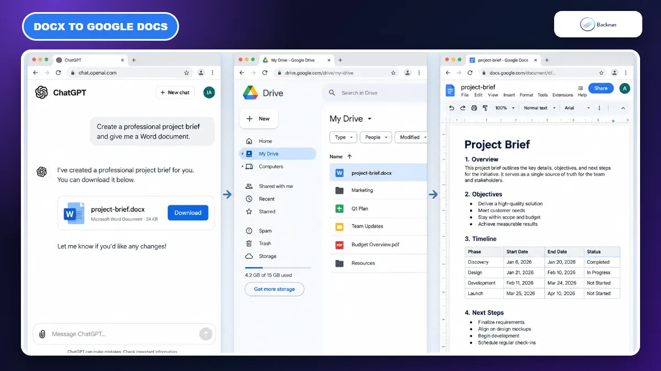The image size is (661, 371).
Task: Open the Extensions menu in Docs
Action: point(562,95)
